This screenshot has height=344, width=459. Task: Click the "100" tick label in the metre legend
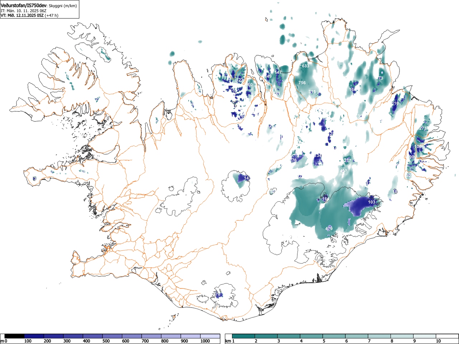28,341
